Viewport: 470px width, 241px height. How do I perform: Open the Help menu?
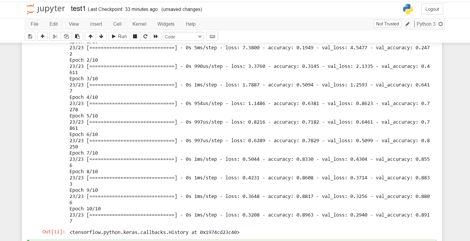point(190,24)
